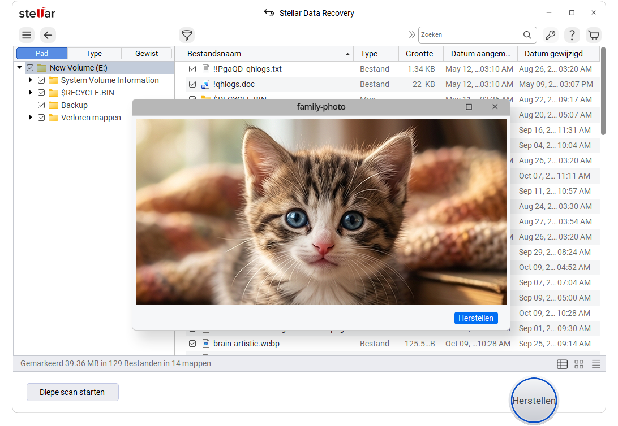Switch to the Type tab

coord(94,54)
